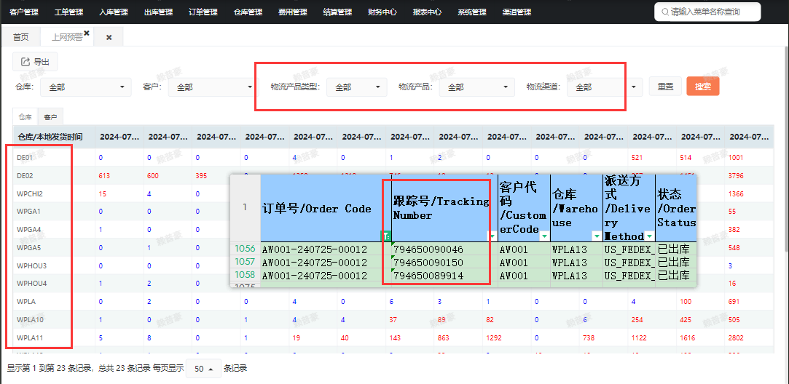The height and width of the screenshot is (384, 789).
Task: Click the value 1366 in the WPCHI2 row
Action: [736, 194]
